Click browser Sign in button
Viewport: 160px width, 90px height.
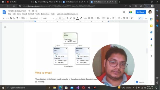(x=149, y=6)
